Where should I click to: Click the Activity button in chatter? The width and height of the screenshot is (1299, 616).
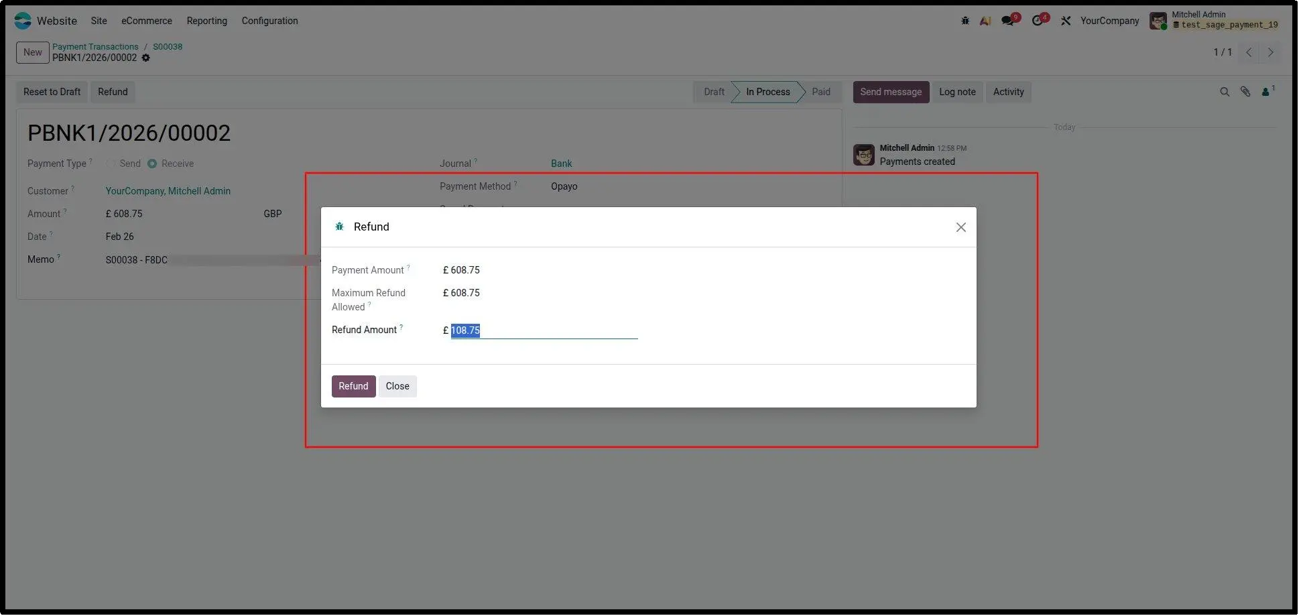[1009, 92]
